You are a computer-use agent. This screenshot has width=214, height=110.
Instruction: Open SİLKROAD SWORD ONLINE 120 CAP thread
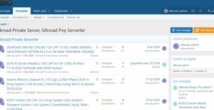[50, 50]
